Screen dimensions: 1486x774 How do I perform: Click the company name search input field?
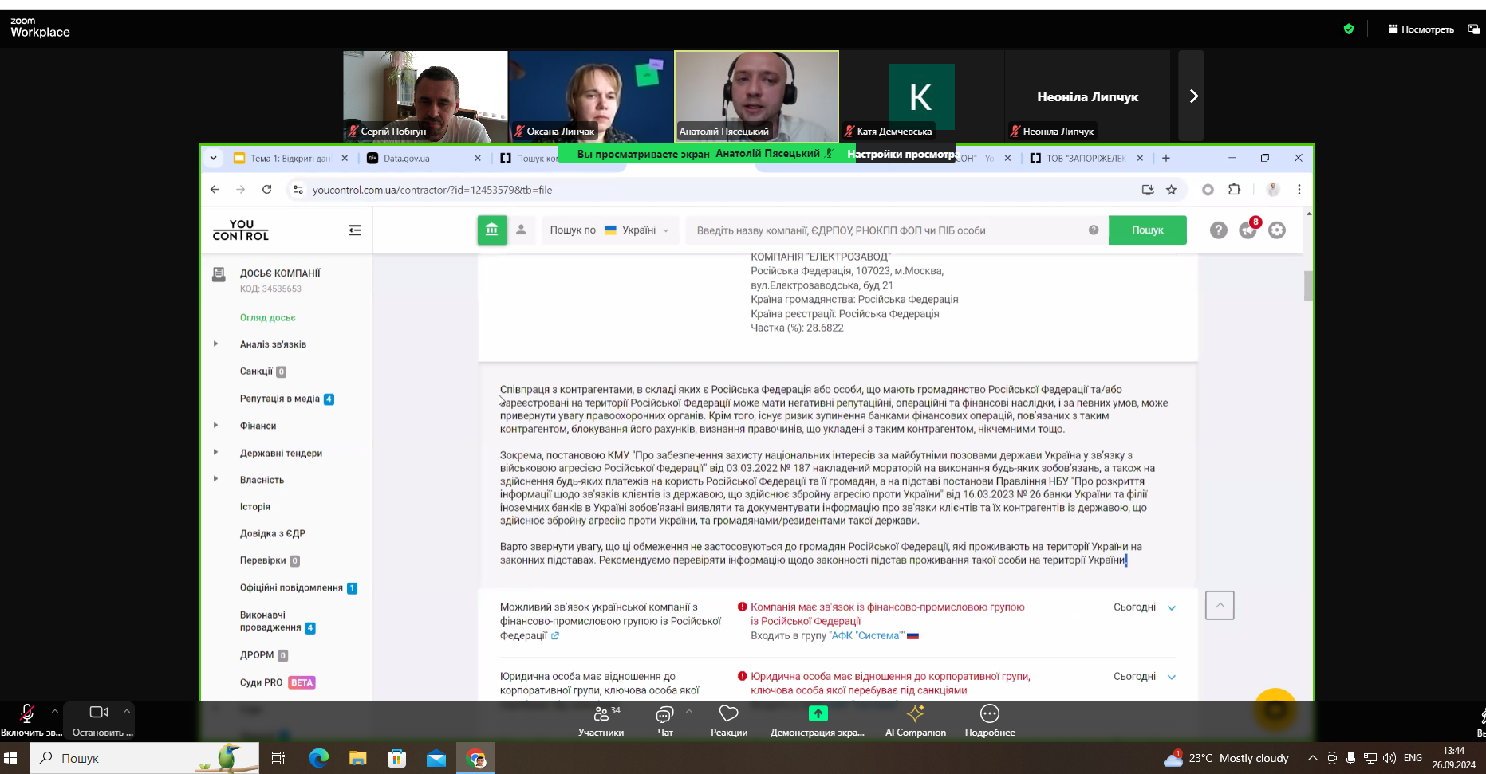point(885,230)
